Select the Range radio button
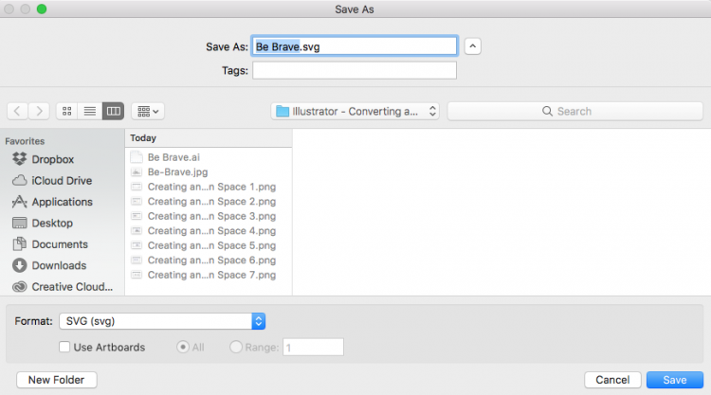This screenshot has height=395, width=711. [x=236, y=347]
